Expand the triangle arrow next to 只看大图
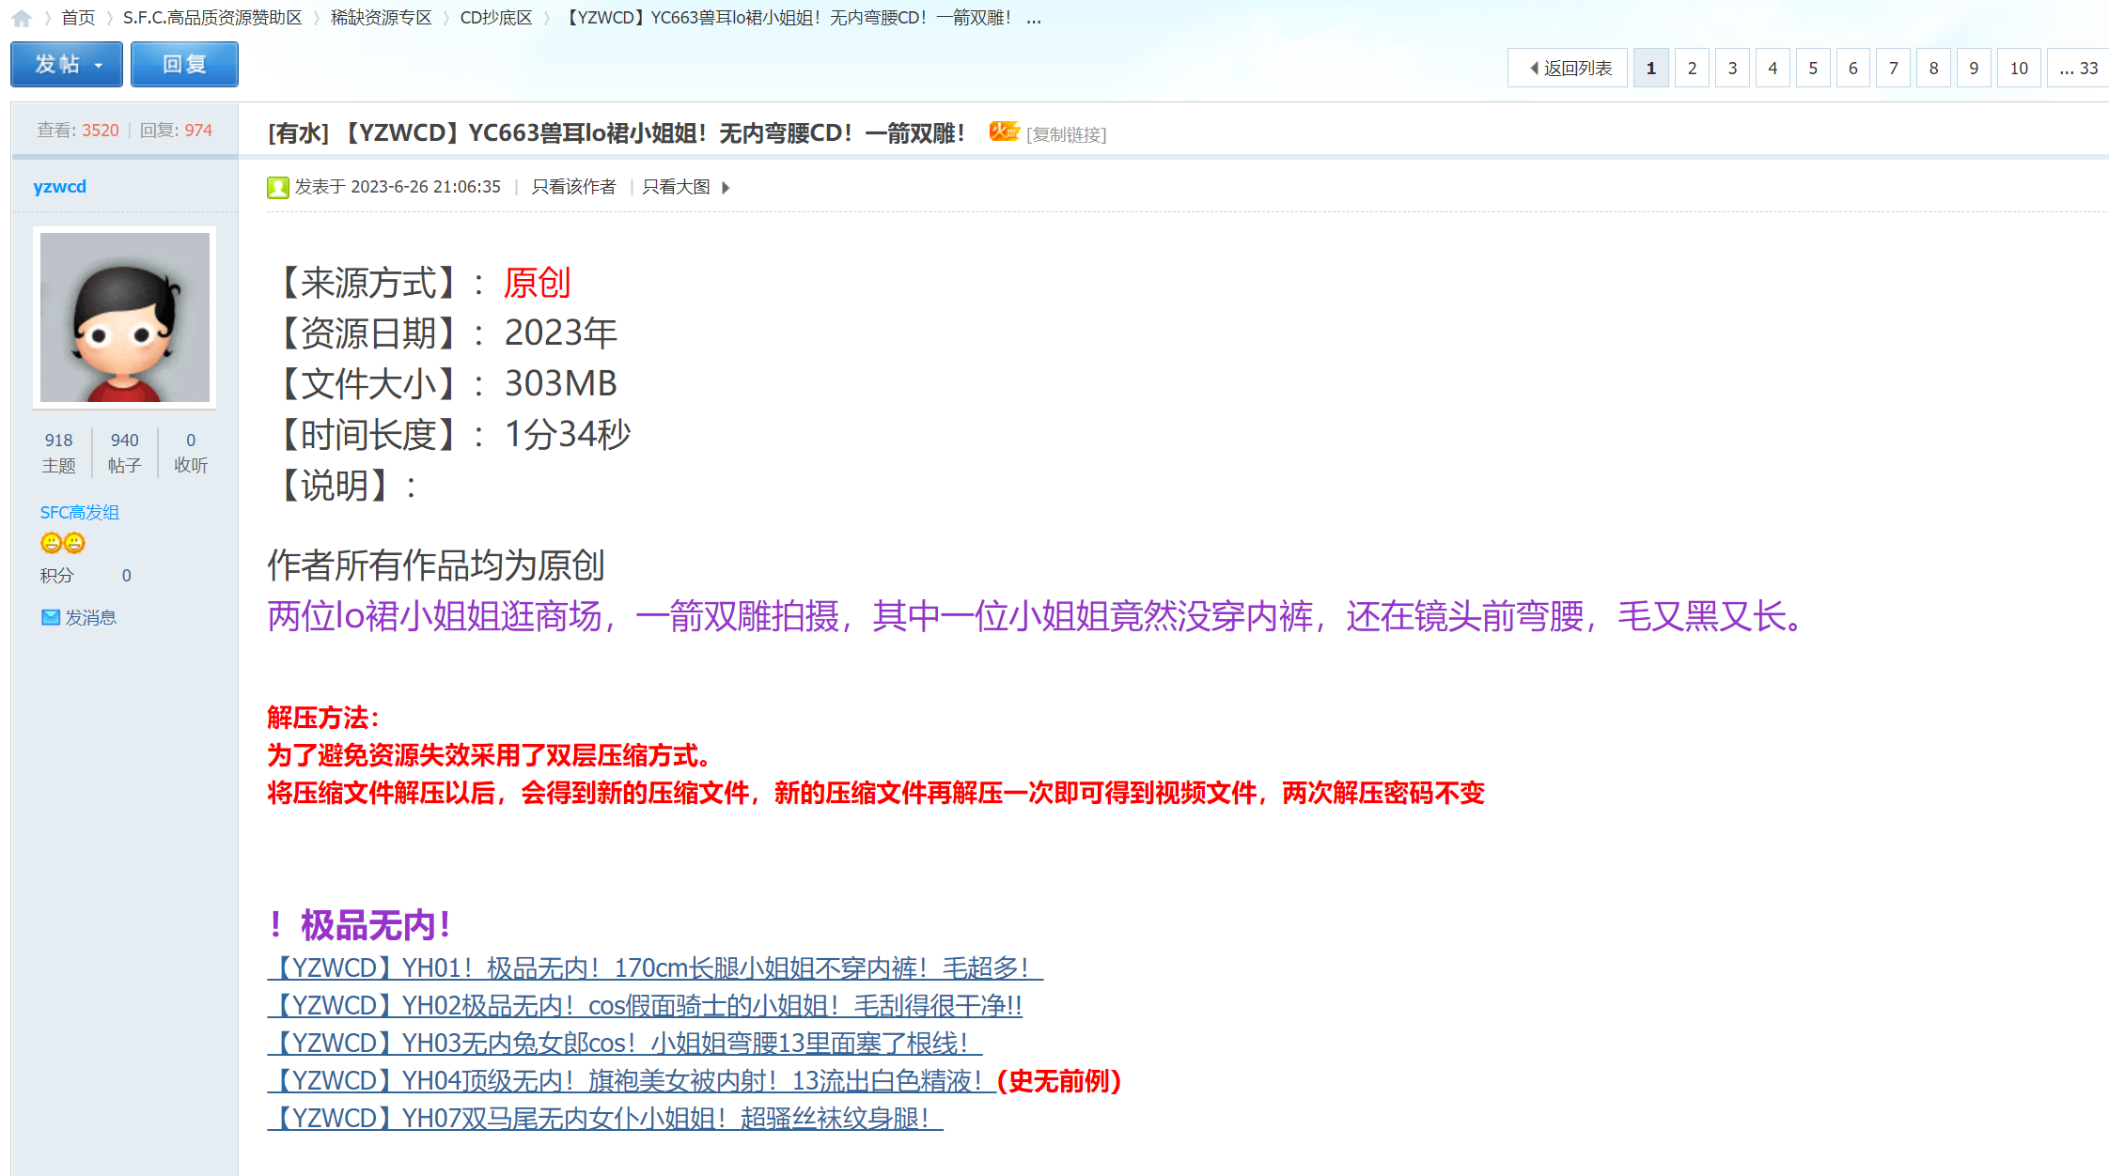The image size is (2109, 1176). click(726, 188)
